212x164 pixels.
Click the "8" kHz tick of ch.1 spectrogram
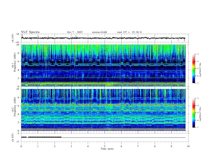[19, 53]
